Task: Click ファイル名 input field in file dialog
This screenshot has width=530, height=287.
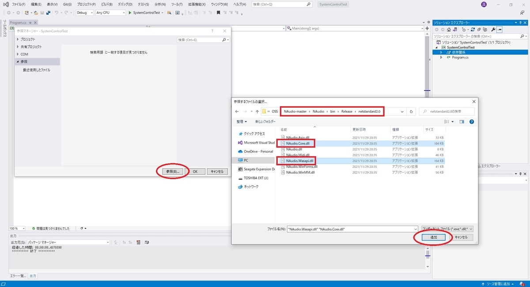Action: tap(352, 229)
